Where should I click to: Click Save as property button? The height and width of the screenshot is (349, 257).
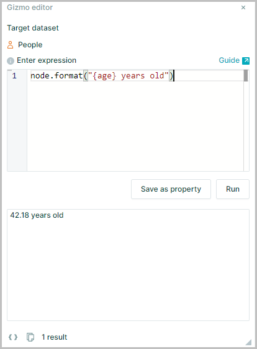pos(171,189)
